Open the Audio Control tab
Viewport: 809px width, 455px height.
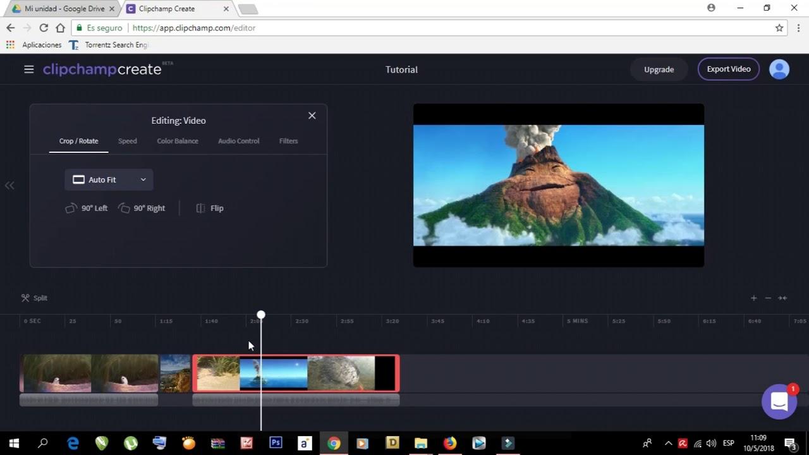[238, 141]
